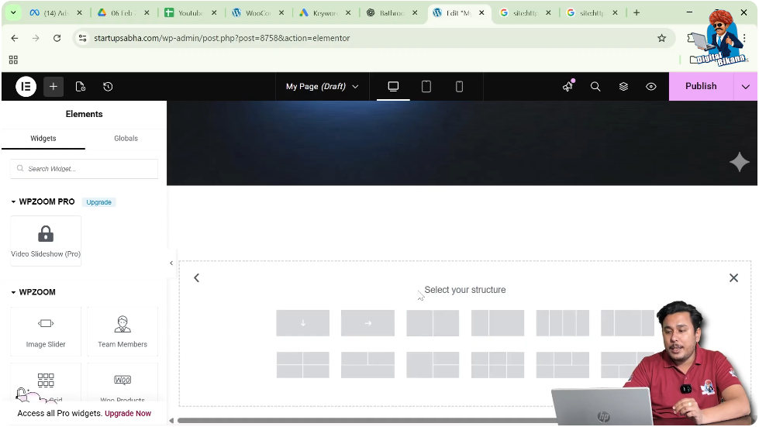Image resolution: width=759 pixels, height=427 pixels.
Task: Switch to the Globals tab
Action: [x=126, y=138]
